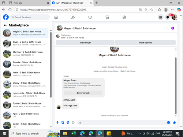Open the Copilot icon in browser

179,9
